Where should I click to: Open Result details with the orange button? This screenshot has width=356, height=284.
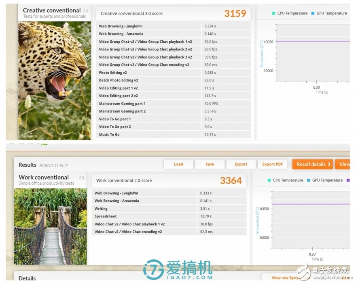312,164
